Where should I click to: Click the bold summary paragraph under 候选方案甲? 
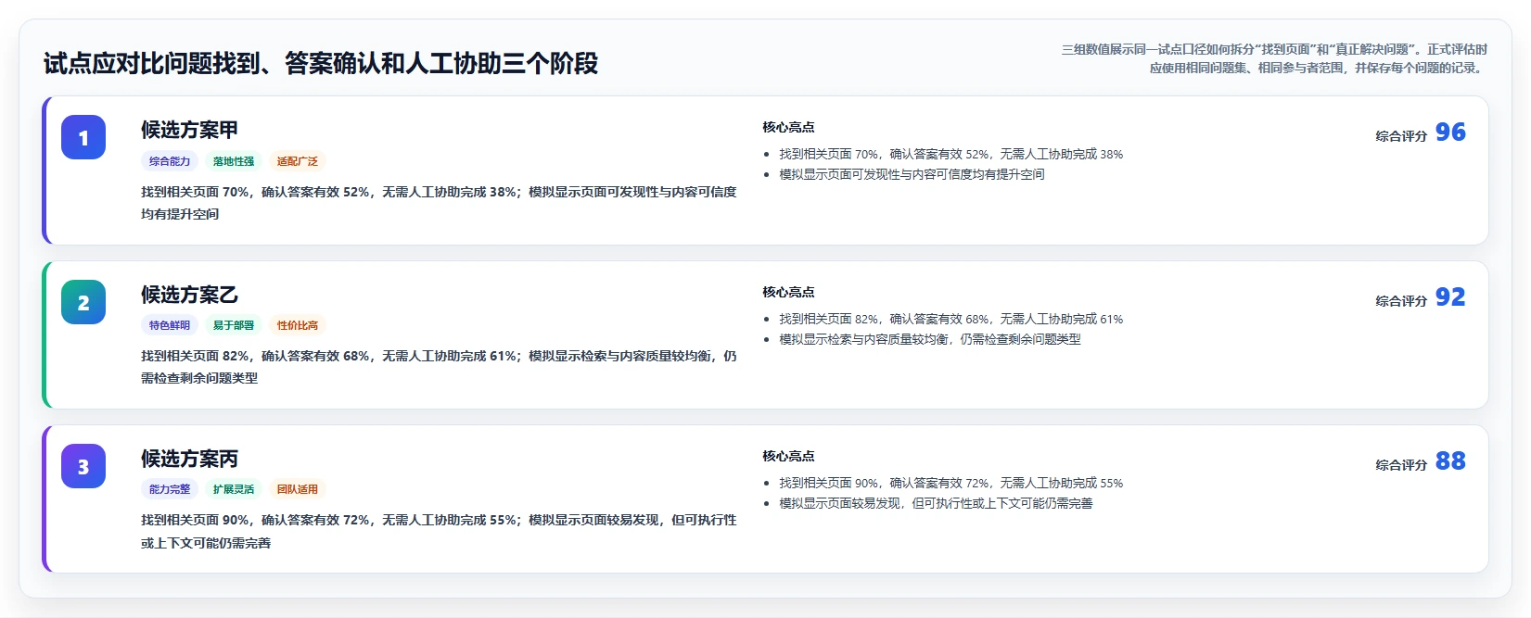(439, 203)
